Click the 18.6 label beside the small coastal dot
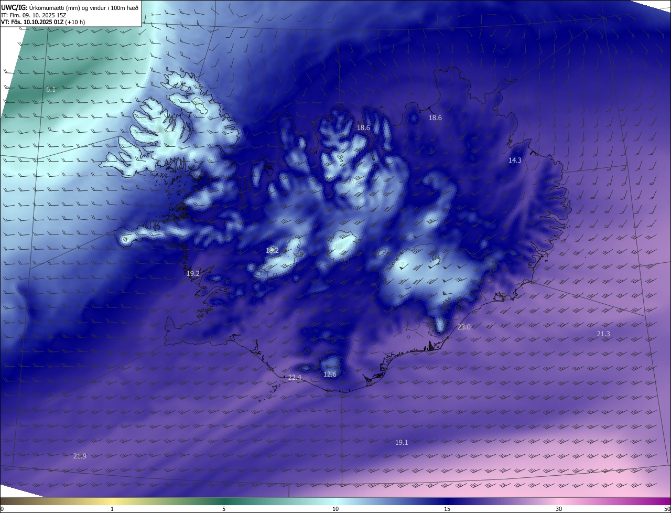 pyautogui.click(x=435, y=118)
